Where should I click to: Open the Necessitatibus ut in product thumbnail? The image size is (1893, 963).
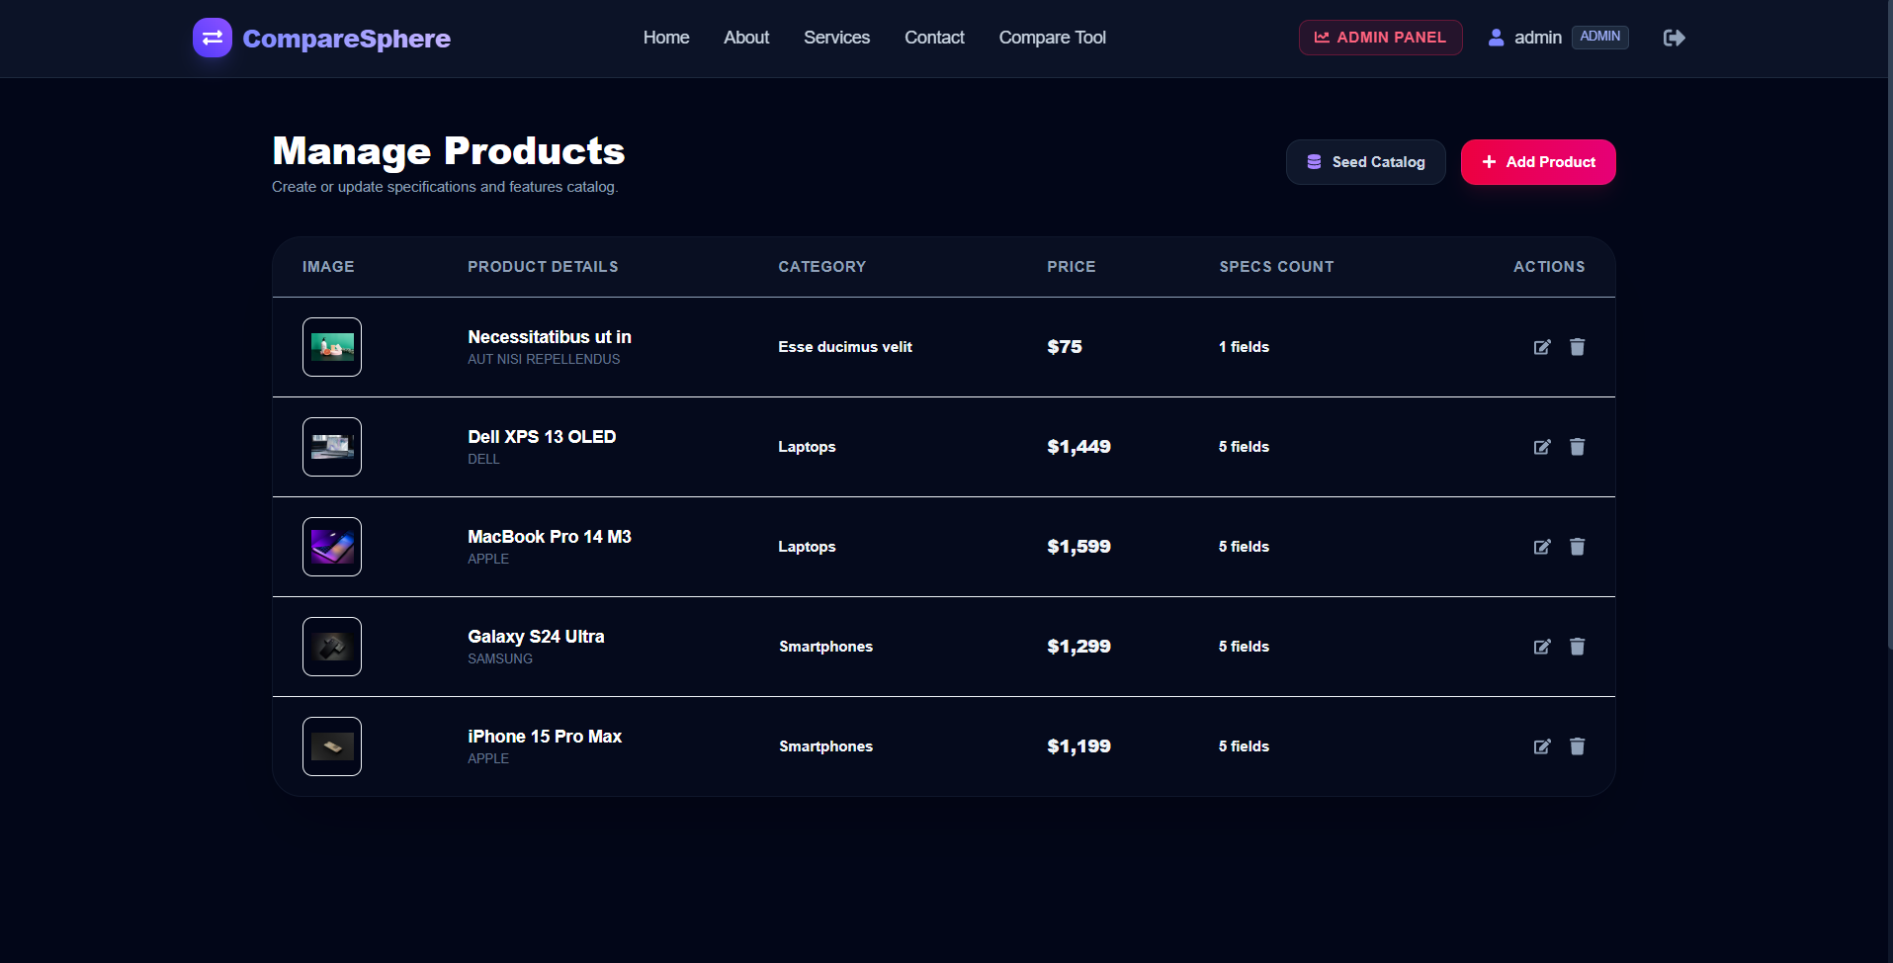[332, 347]
